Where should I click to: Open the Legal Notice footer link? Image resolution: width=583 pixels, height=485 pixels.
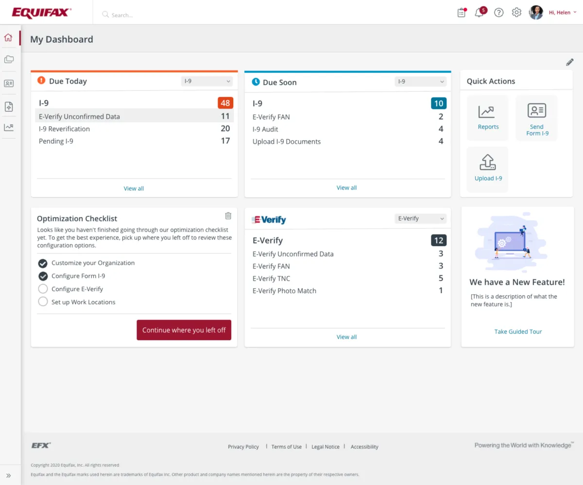pyautogui.click(x=326, y=447)
